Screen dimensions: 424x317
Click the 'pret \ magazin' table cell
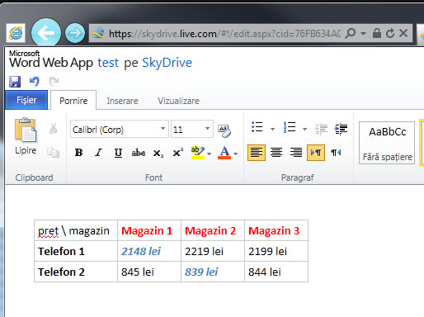[76, 230]
